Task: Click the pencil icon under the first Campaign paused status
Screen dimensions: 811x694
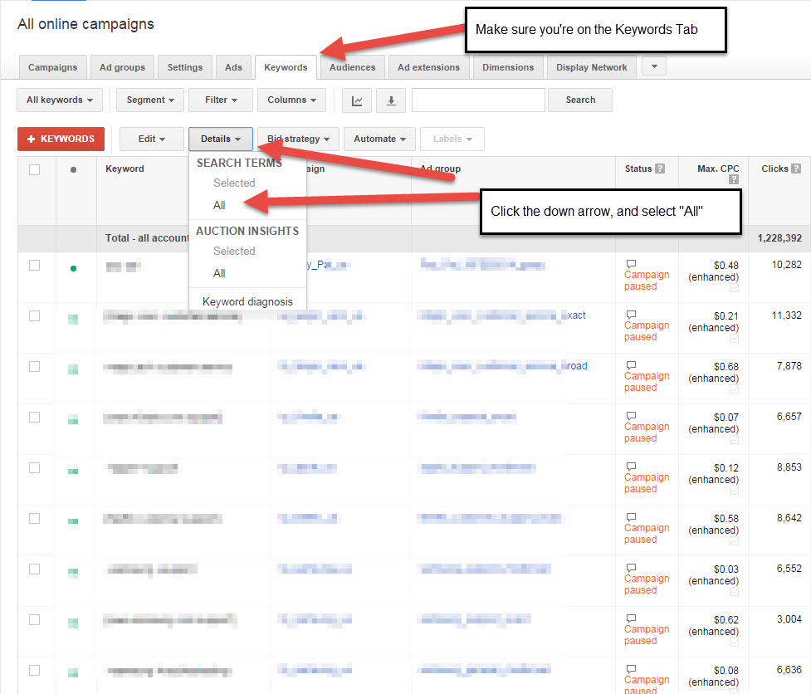Action: 734,287
